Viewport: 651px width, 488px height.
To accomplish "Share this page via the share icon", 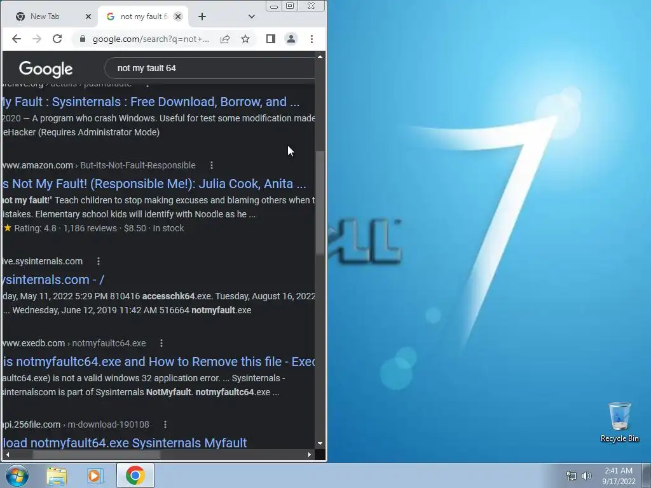I will [x=225, y=39].
